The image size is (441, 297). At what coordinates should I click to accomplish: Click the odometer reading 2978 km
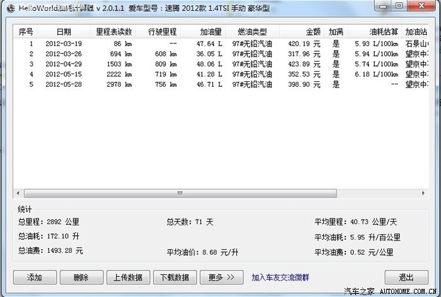(x=119, y=84)
